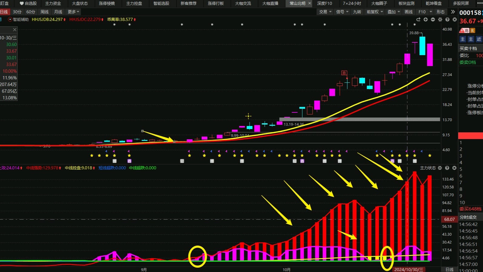Switch to the 月线 monthly period
Viewport: 483px width, 272px height.
(x=58, y=12)
